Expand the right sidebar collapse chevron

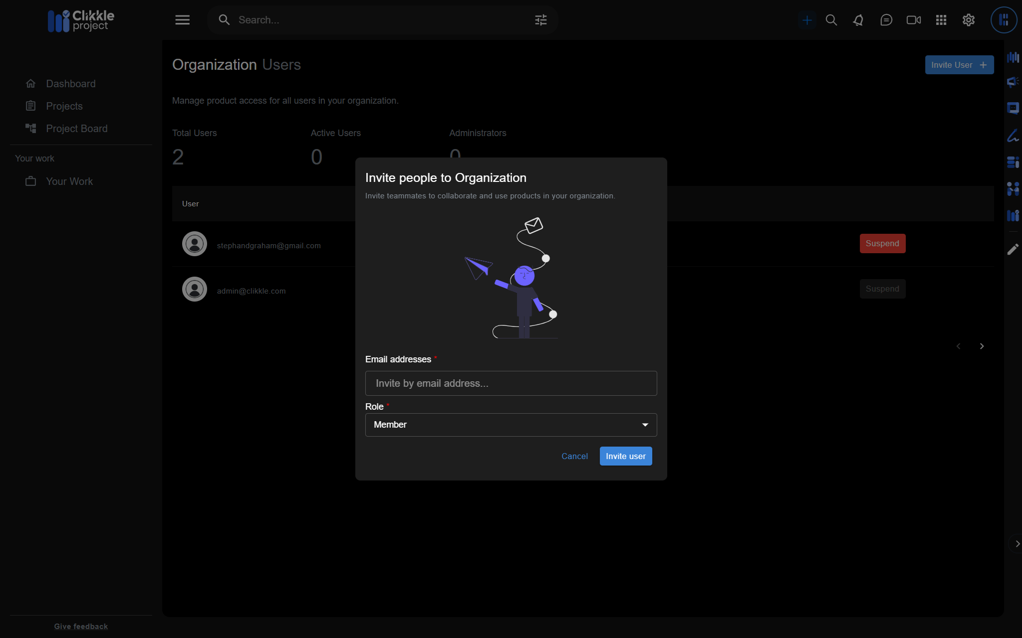[1017, 544]
